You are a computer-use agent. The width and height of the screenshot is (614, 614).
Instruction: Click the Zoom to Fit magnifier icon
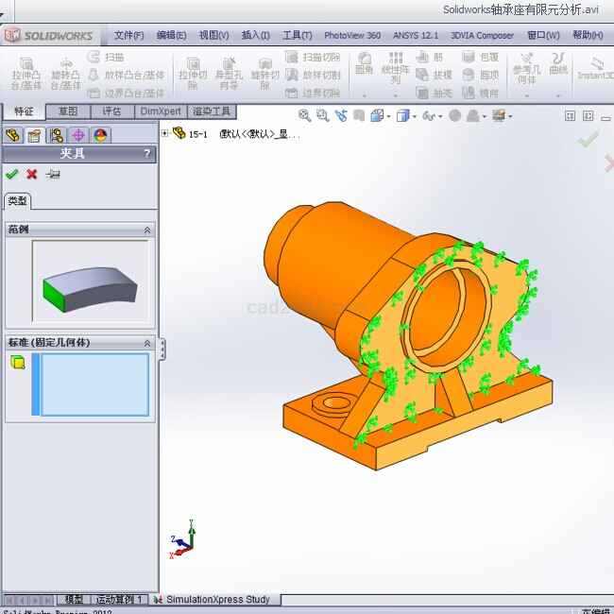point(305,115)
